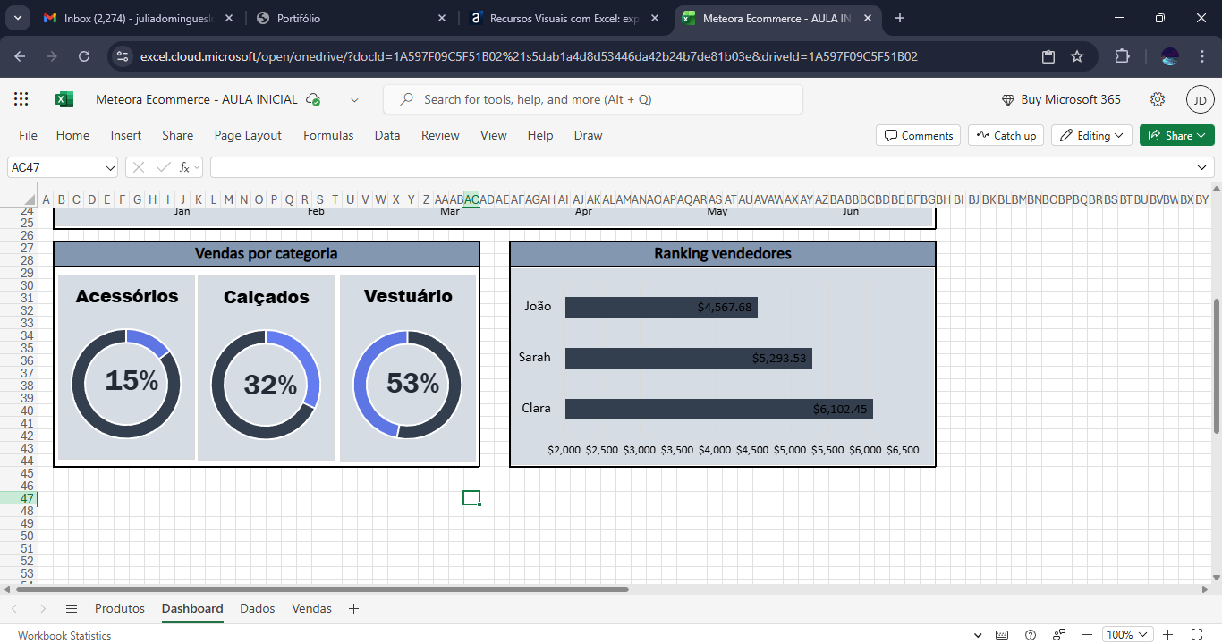This screenshot has width=1222, height=644.
Task: Open the zoom level 100% dropdown
Action: tap(1125, 635)
